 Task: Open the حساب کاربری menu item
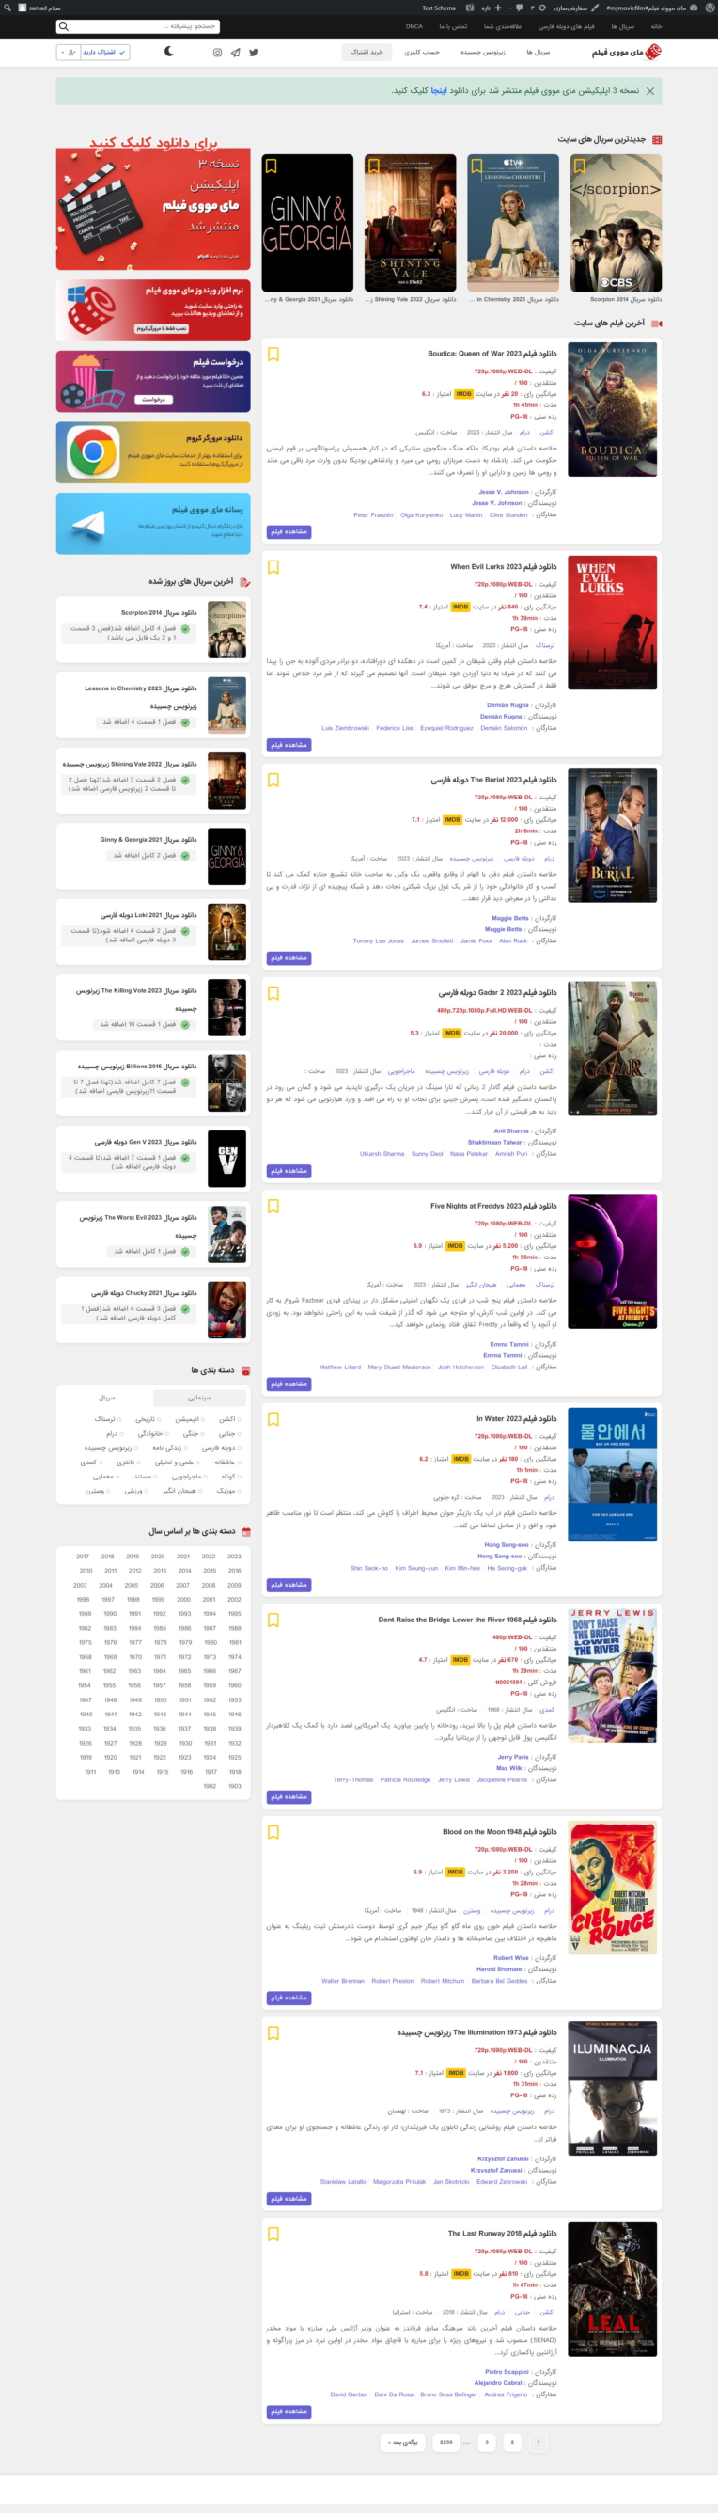pyautogui.click(x=422, y=52)
